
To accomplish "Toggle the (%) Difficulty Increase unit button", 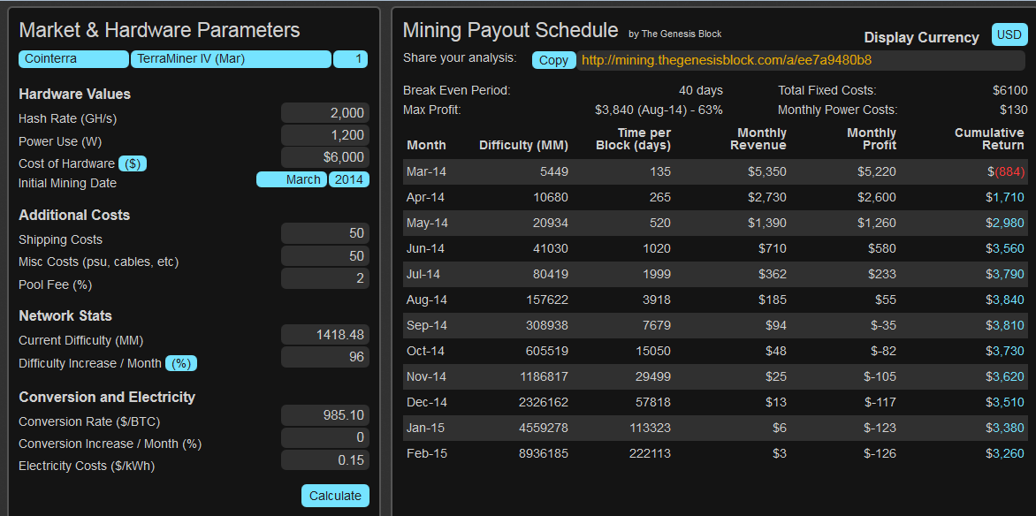I will click(181, 363).
